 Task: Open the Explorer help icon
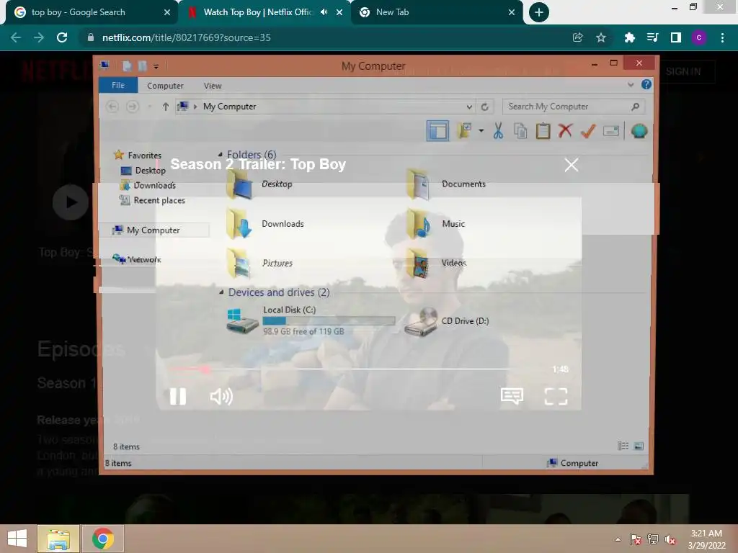(x=646, y=84)
